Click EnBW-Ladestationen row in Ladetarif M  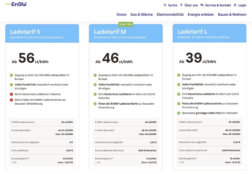point(126,122)
